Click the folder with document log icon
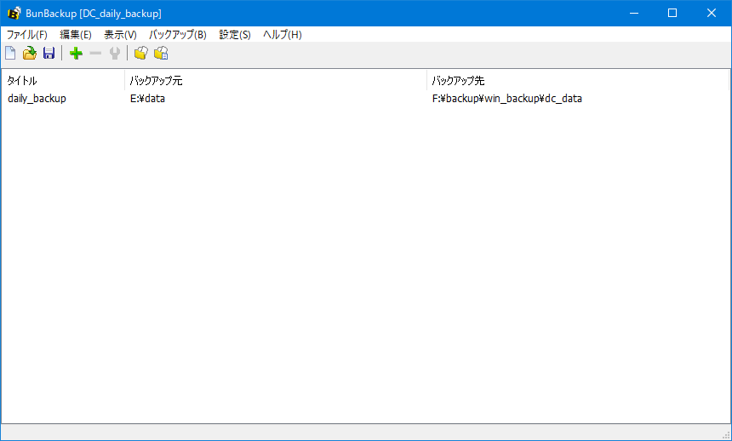 tap(161, 54)
